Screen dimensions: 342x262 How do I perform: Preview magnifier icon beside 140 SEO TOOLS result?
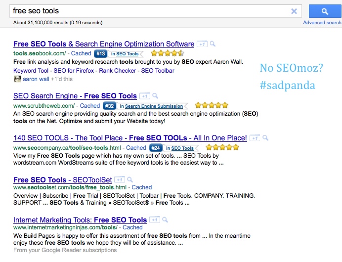265,138
